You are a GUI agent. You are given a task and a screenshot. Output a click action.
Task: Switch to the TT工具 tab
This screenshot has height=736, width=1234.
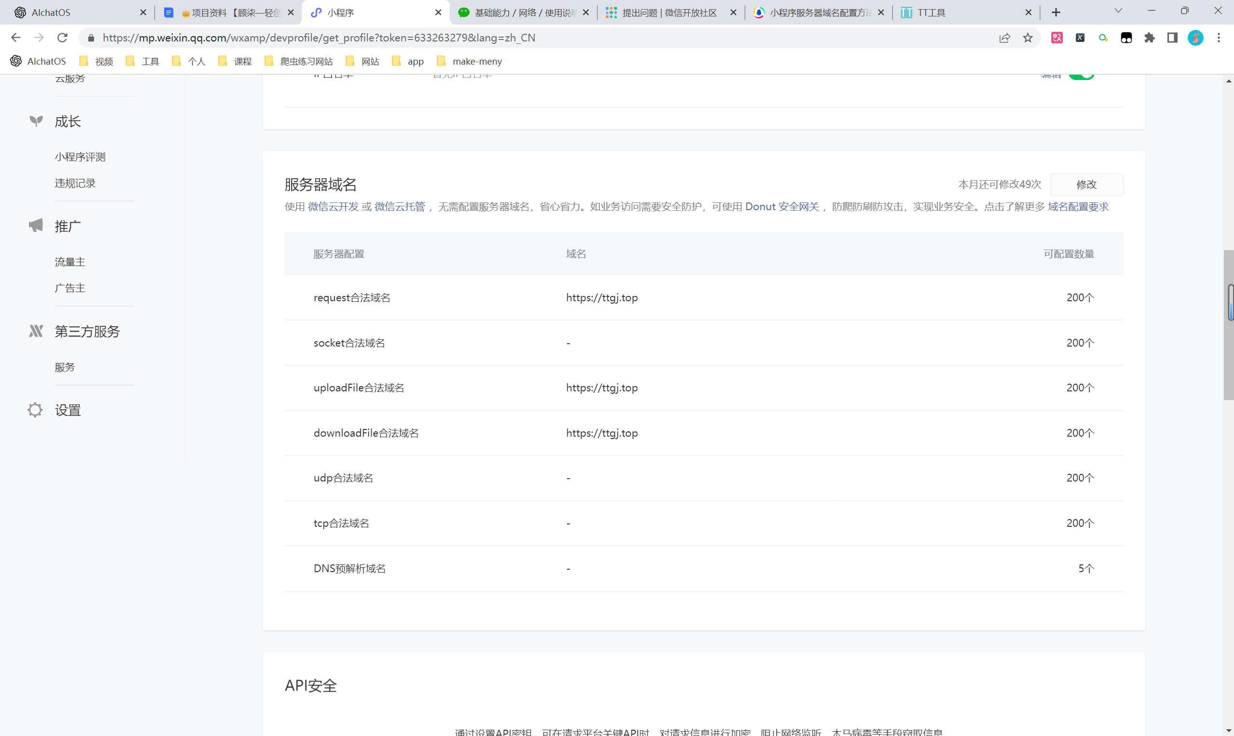[931, 13]
